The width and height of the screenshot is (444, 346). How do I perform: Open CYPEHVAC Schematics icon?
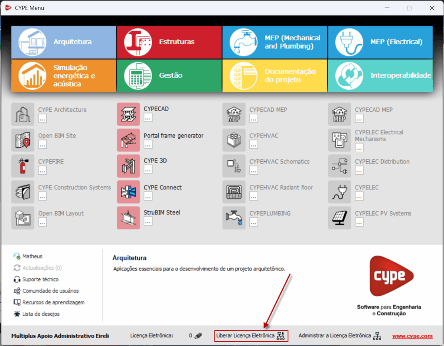pos(234,166)
